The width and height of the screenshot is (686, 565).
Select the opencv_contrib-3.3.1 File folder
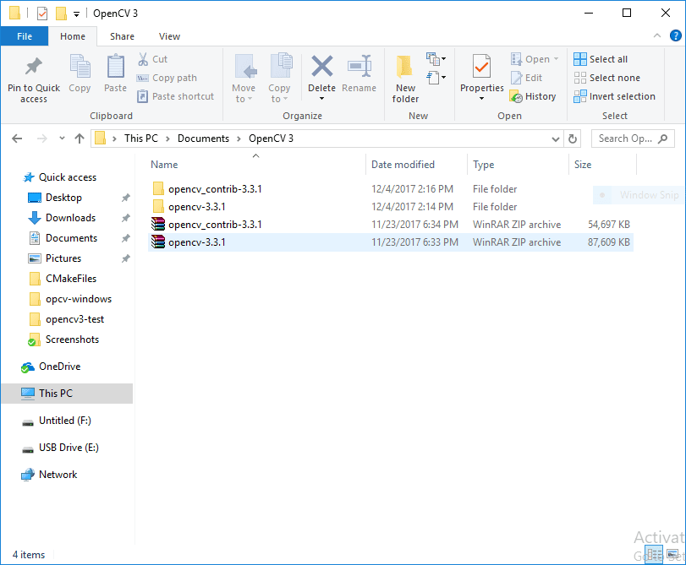click(391, 189)
